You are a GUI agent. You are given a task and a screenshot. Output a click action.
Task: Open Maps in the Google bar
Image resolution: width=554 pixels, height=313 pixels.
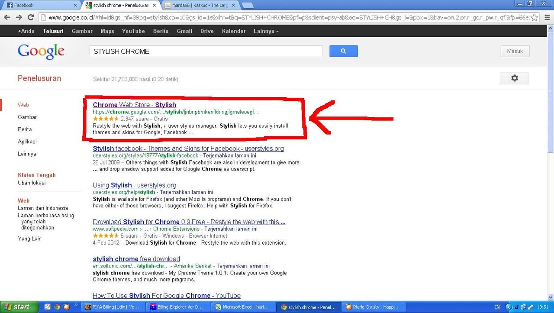click(x=107, y=31)
